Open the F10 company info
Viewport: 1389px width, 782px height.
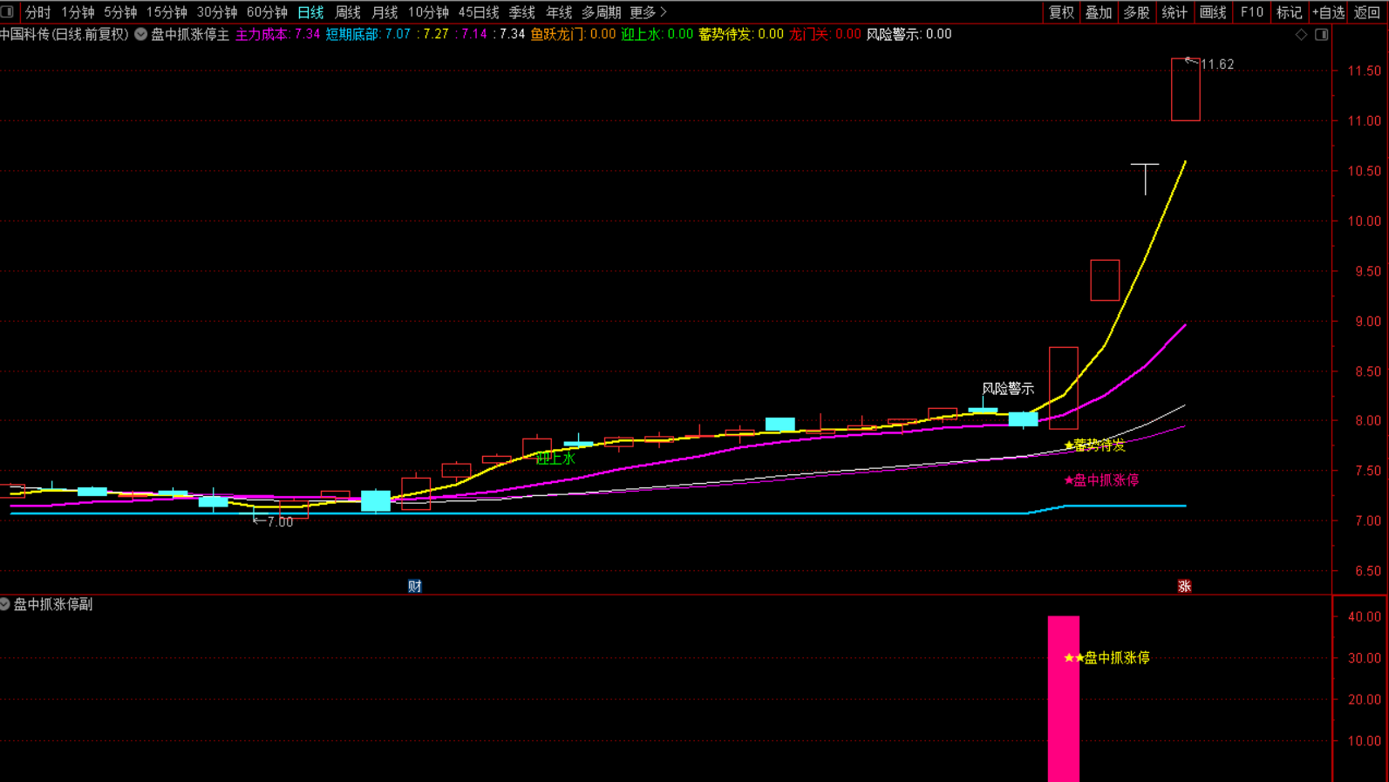(x=1251, y=12)
